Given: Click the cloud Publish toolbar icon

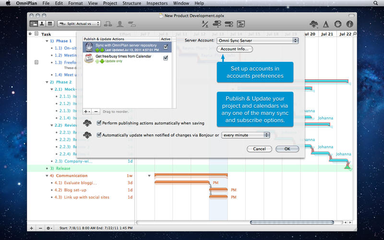Looking at the screenshot, I should (314, 23).
